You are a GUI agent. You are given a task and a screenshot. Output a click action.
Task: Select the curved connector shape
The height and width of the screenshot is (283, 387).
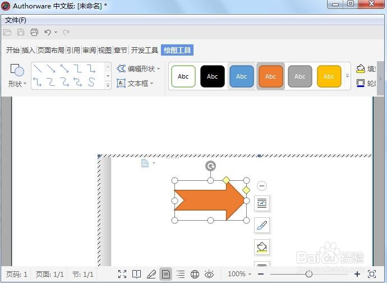51,82
